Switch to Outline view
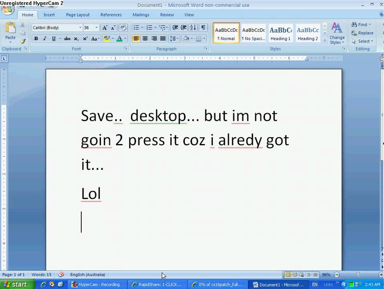Screen dimensions: 384x289 point(309,275)
